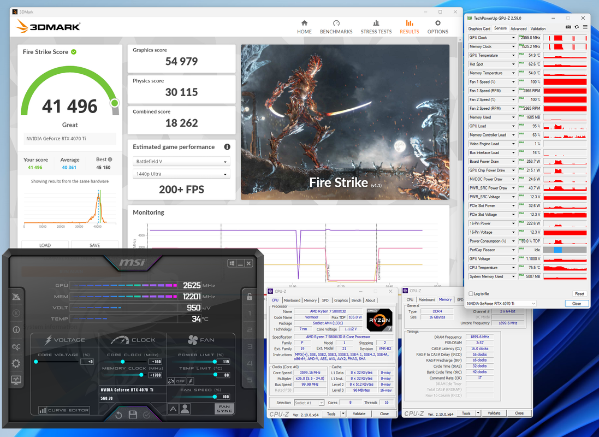Reset Afterburner settings with the revert icon
Screen dimensions: 599x437
118,415
